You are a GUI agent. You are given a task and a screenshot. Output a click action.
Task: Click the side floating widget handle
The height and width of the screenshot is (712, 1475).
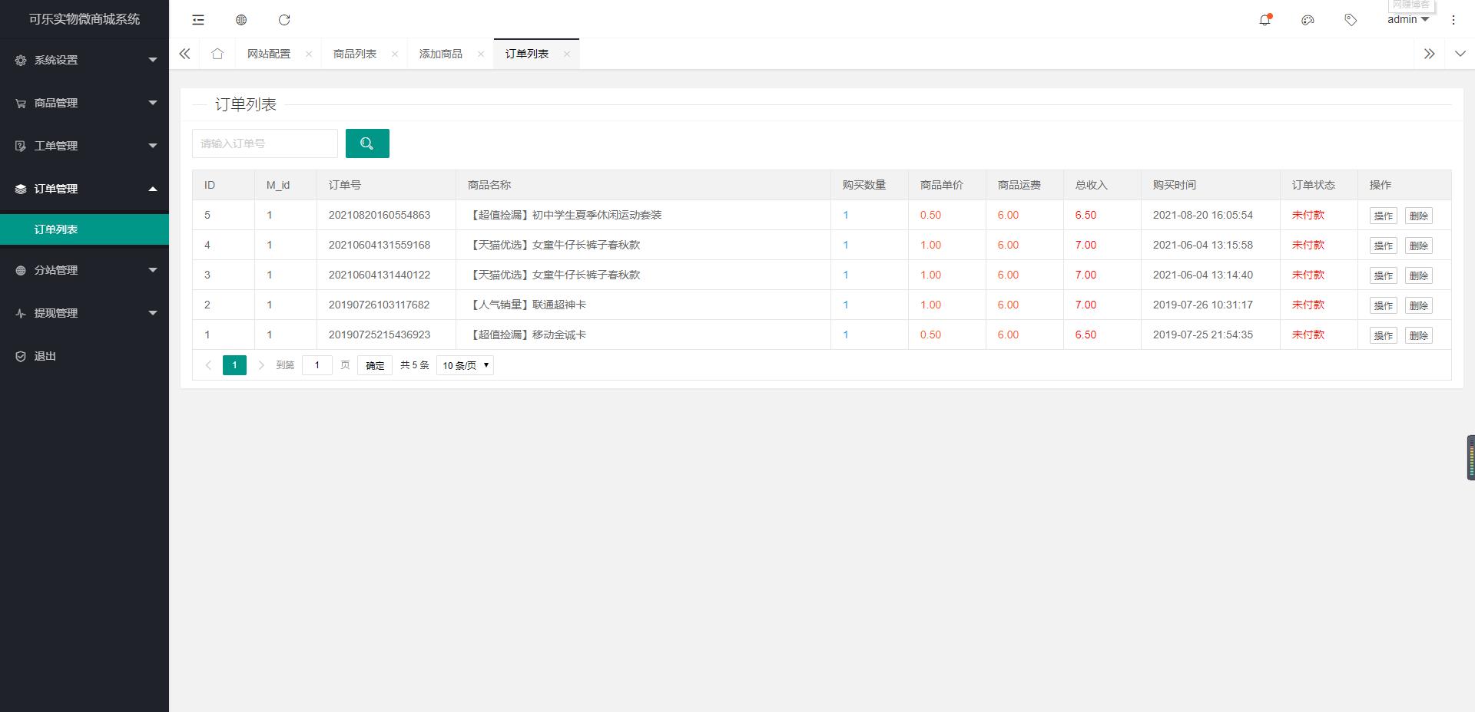coord(1470,458)
